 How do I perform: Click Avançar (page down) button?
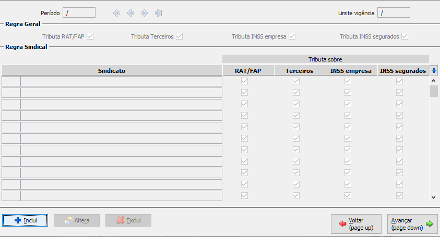tap(412, 224)
